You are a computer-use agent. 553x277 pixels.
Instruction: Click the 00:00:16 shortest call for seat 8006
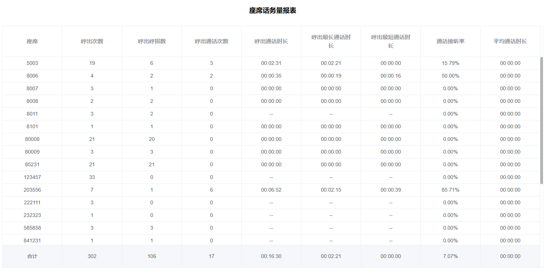[x=391, y=76]
